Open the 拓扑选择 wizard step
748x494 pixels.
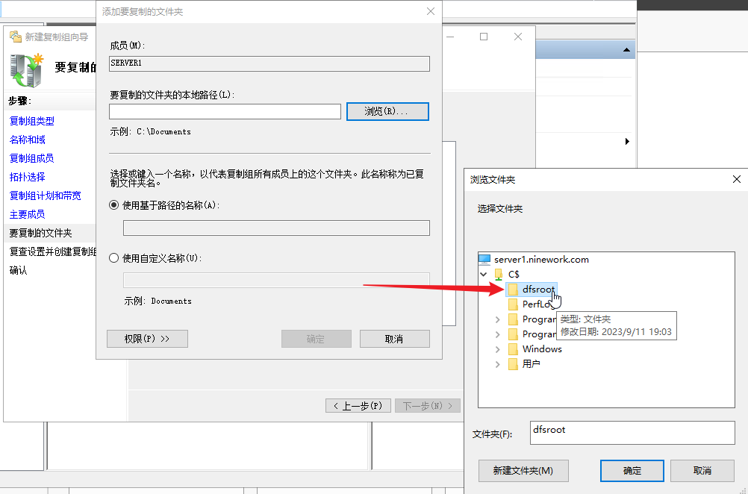point(28,177)
